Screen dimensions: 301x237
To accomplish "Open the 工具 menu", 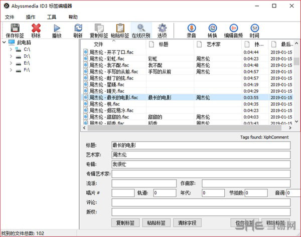I will point(52,17).
